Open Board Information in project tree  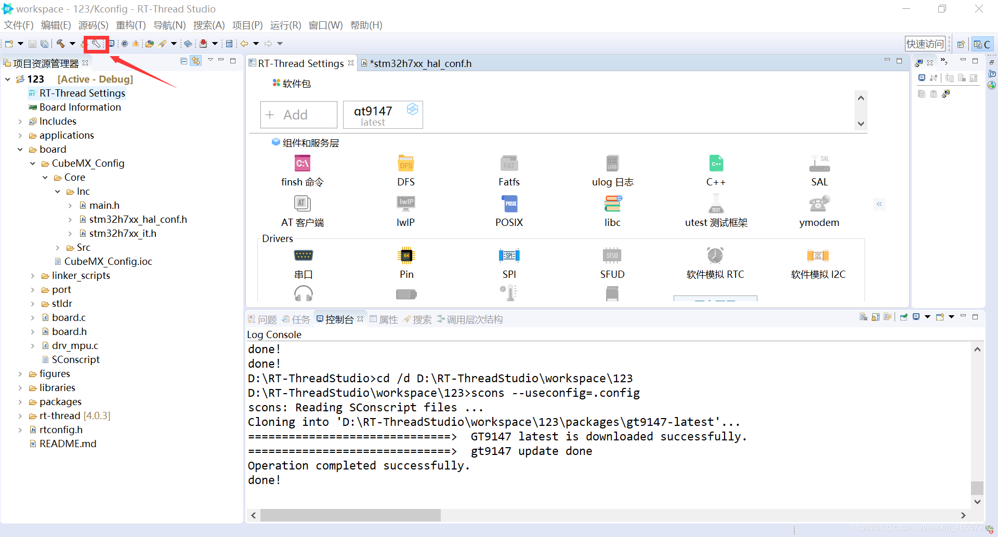pyautogui.click(x=74, y=108)
